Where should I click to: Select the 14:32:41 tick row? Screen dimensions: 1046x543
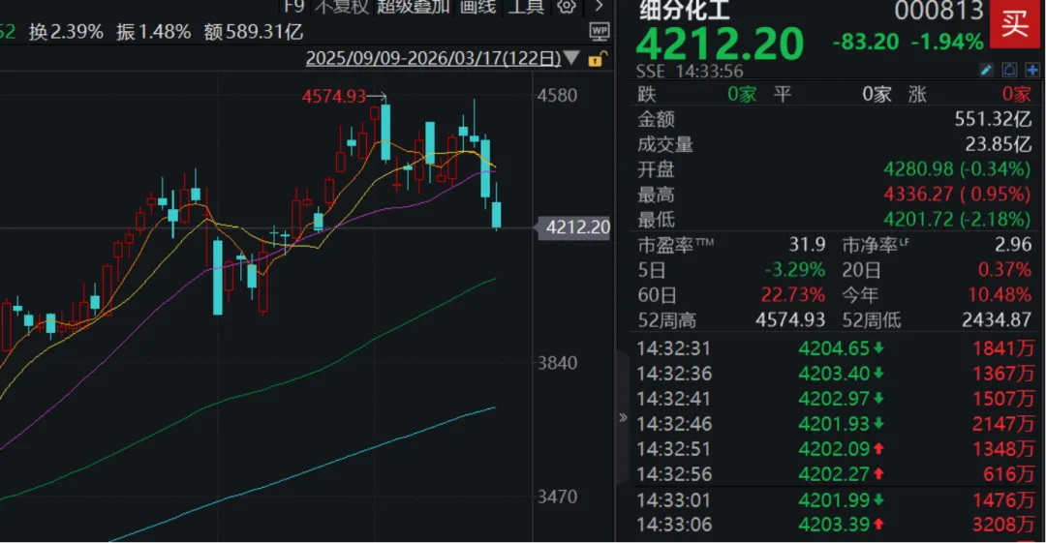pyautogui.click(x=835, y=399)
